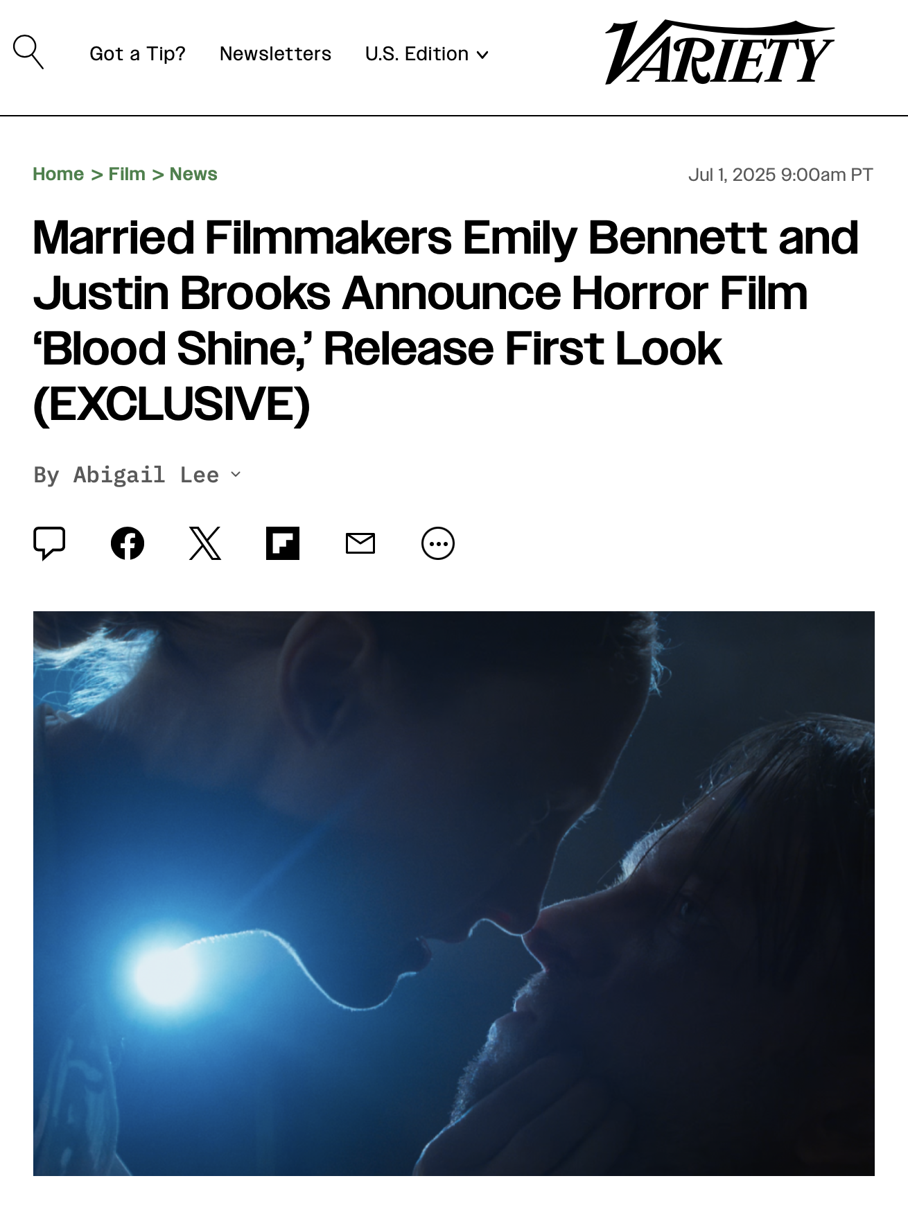Expand the U.S. Edition dropdown
Image resolution: width=908 pixels, height=1210 pixels.
pyautogui.click(x=427, y=54)
